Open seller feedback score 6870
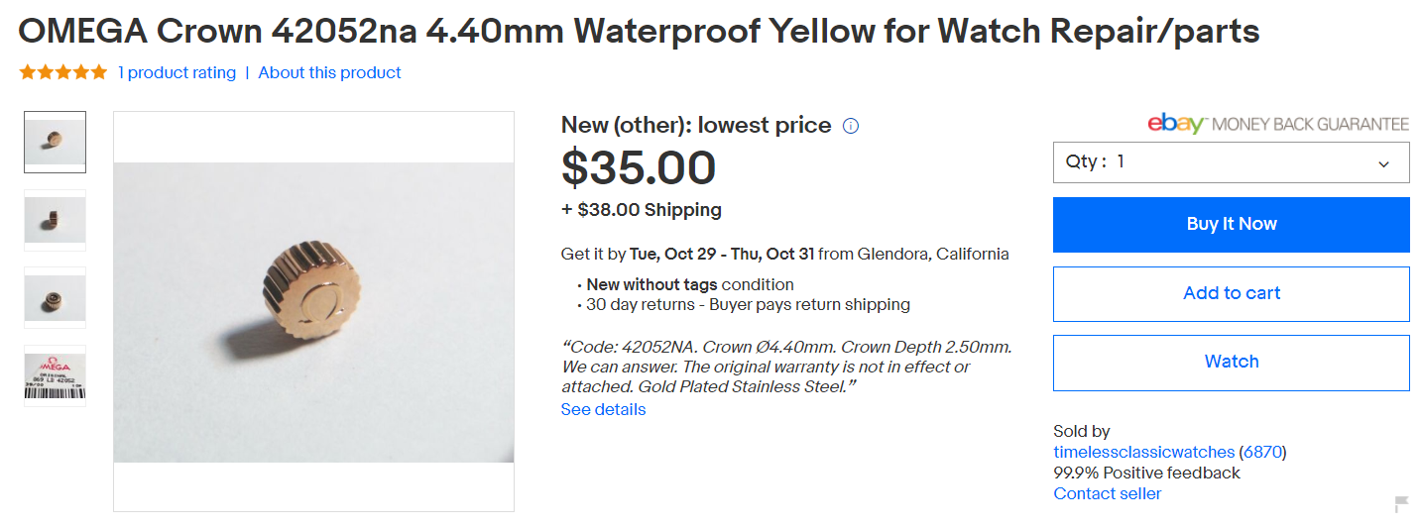This screenshot has height=527, width=1421. coord(1262,452)
